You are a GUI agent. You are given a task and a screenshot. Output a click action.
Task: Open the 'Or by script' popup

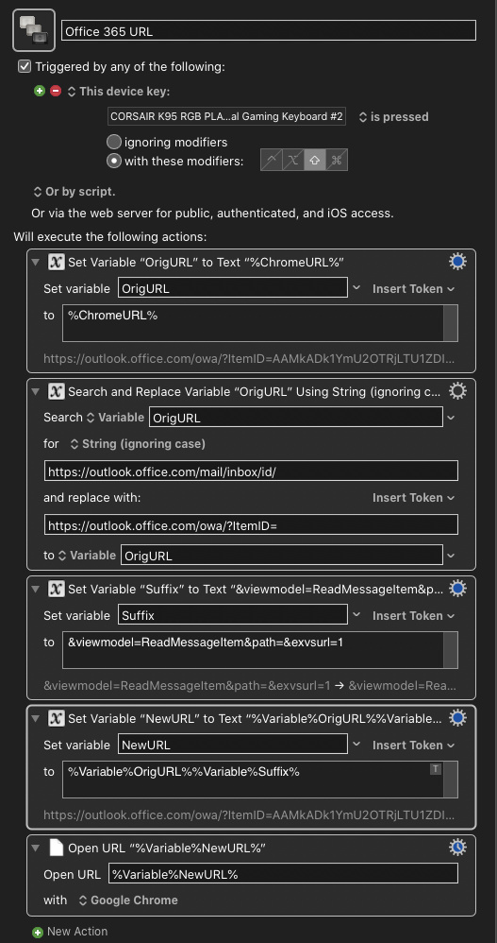75,192
